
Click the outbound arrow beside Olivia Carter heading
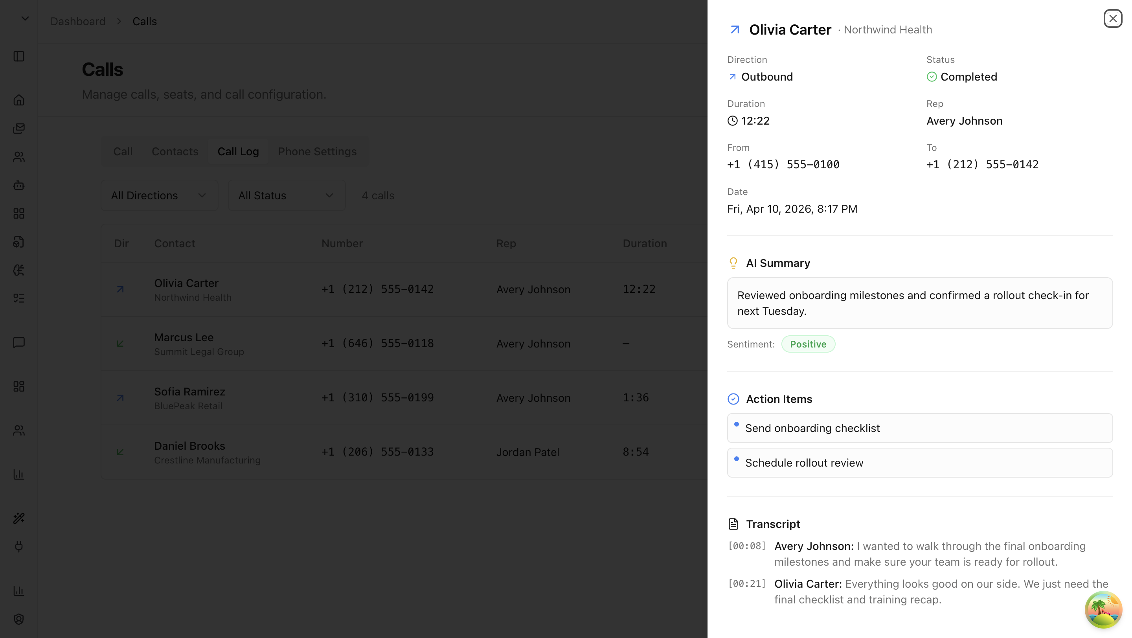735,29
